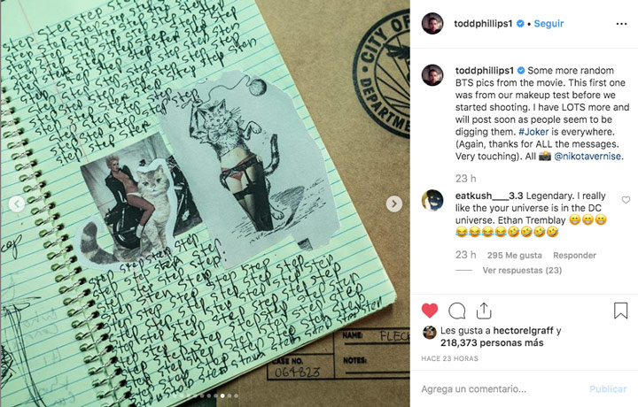
Task: Open the three dots options menu
Action: coord(621,24)
